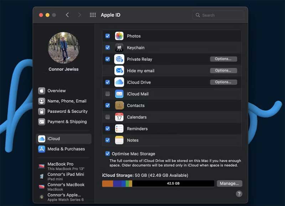285x206 pixels.
Task: Select Connor's MacBook device name
Action: 66,185
